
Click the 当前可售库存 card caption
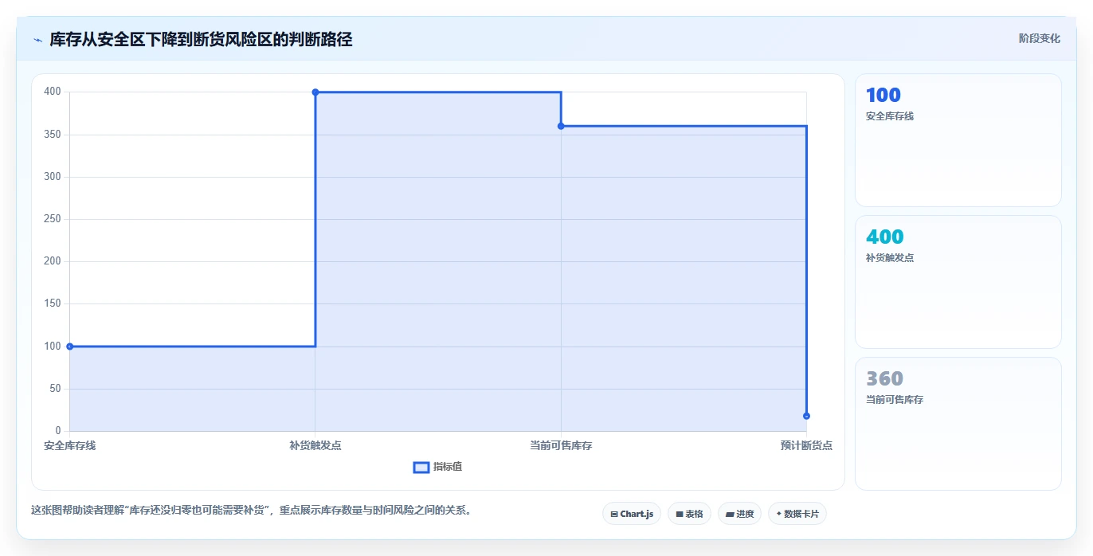895,400
